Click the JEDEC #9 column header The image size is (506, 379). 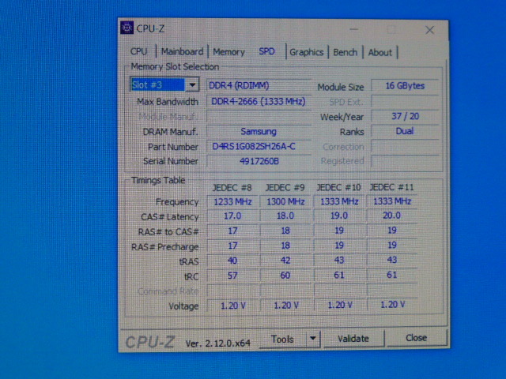click(x=285, y=188)
